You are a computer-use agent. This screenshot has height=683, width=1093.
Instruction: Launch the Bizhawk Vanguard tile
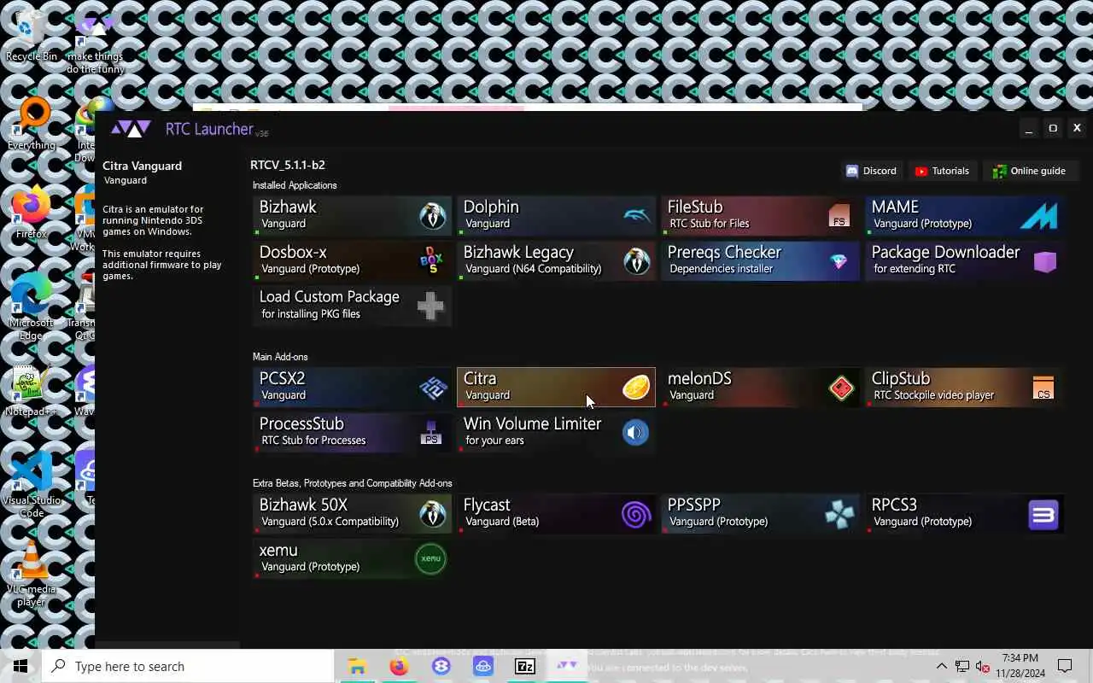pyautogui.click(x=352, y=216)
